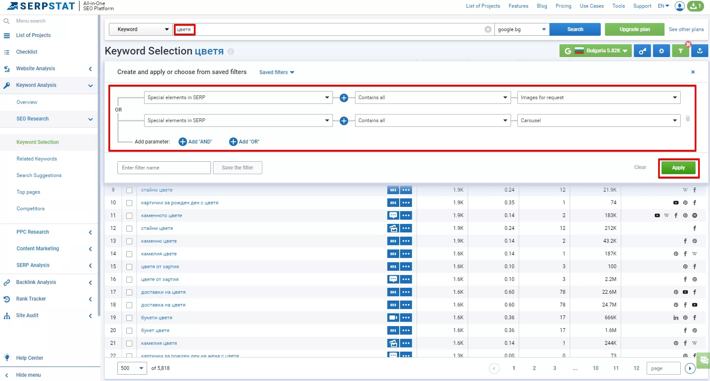The image size is (710, 381).
Task: Click the help info icon beside title
Action: click(231, 52)
